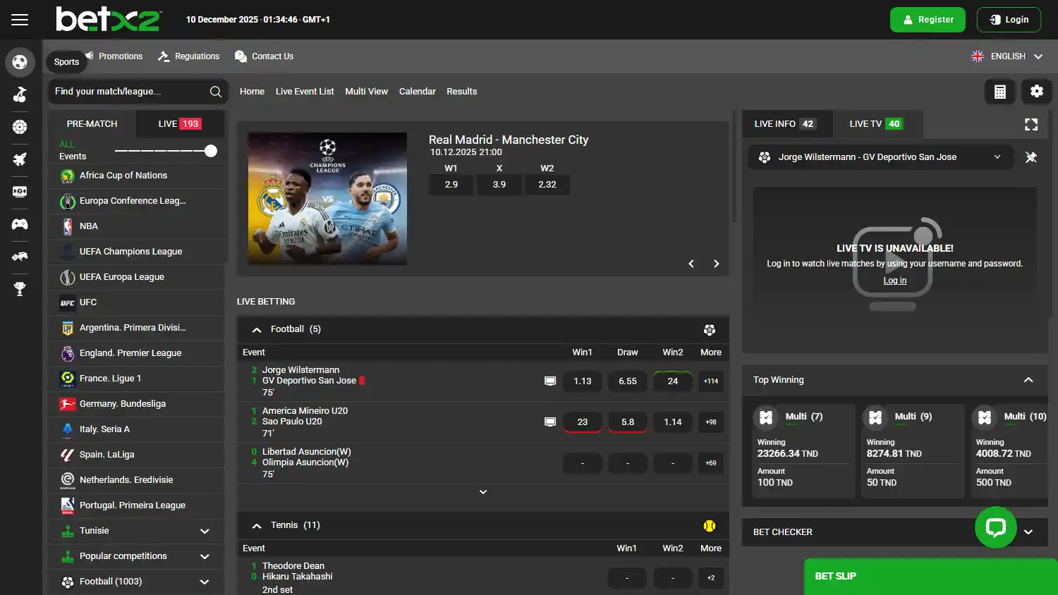
Task: Open the cherry slots sidebar icon
Action: (20, 94)
